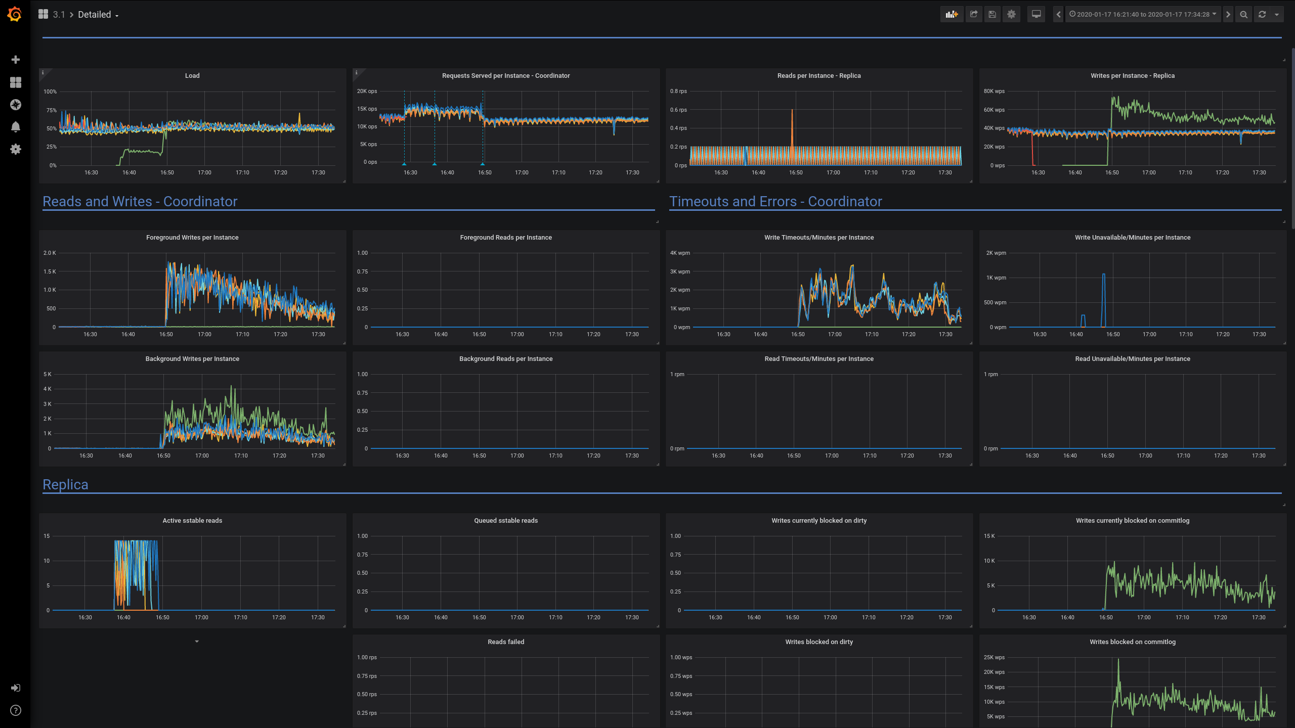The height and width of the screenshot is (728, 1295).
Task: Zoom out time range via magnifier icon
Action: 1243,14
